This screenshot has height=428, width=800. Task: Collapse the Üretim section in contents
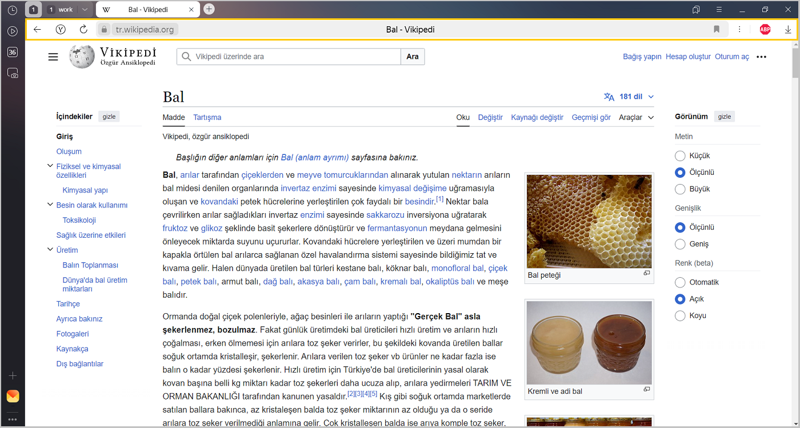point(50,250)
